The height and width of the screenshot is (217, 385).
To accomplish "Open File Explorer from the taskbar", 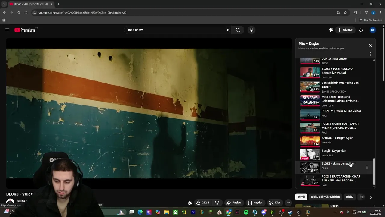I will [167, 212].
